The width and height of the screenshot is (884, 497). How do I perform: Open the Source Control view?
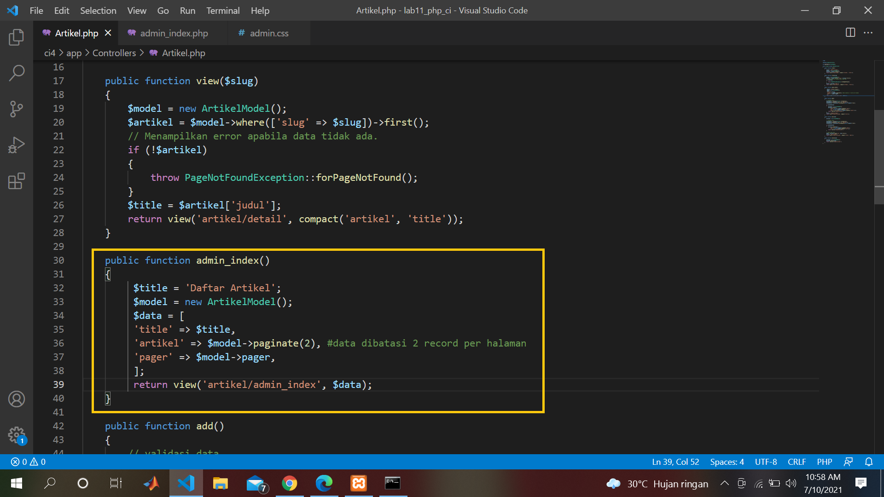click(x=17, y=109)
